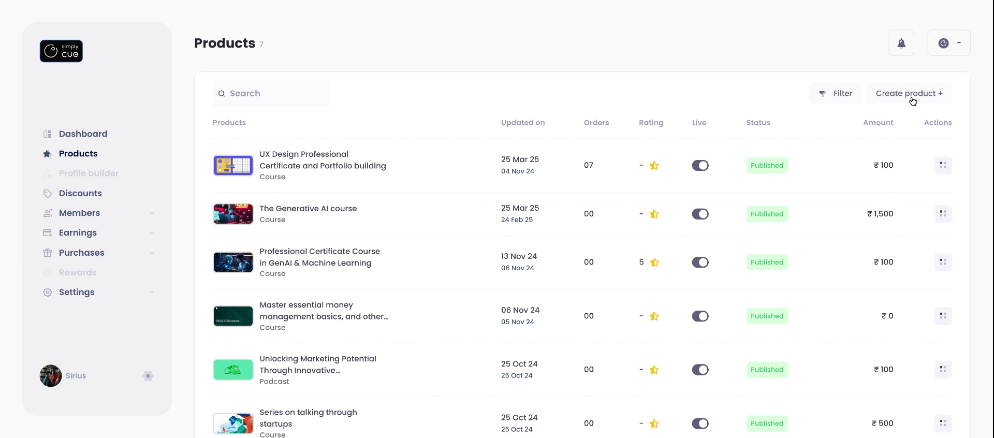994x438 pixels.
Task: Open the top-right account profile menu
Action: (949, 43)
